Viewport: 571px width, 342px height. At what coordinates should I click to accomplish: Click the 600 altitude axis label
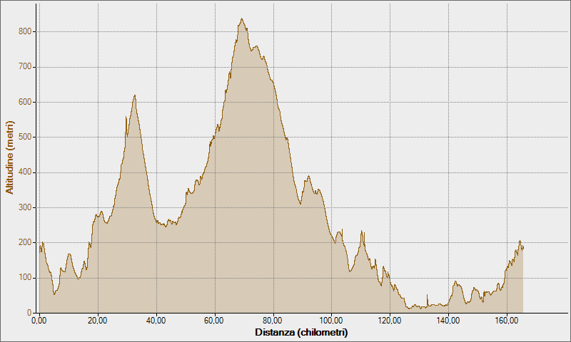tap(25, 102)
